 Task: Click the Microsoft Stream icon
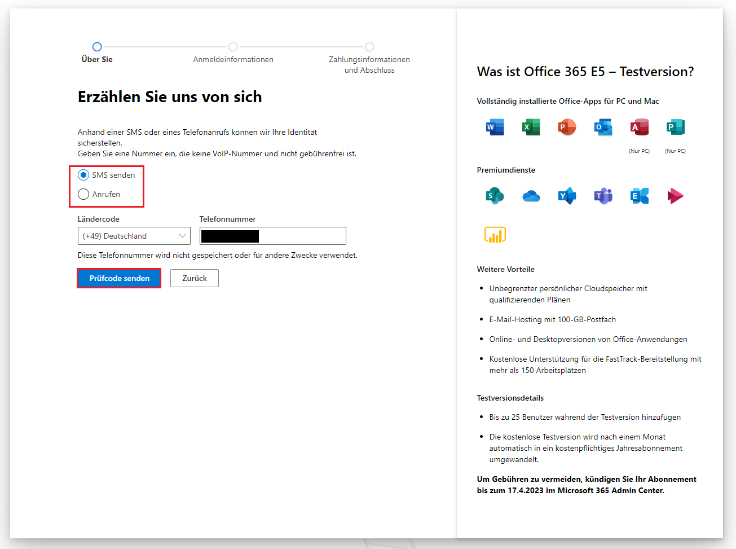tap(675, 196)
